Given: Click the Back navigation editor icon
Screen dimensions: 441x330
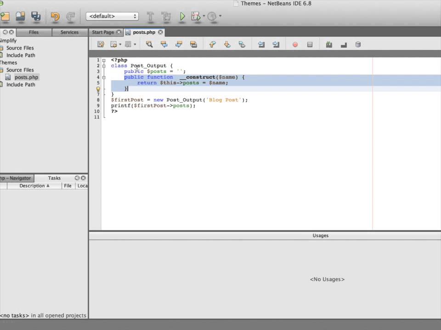Looking at the screenshot, I should coord(113,44).
